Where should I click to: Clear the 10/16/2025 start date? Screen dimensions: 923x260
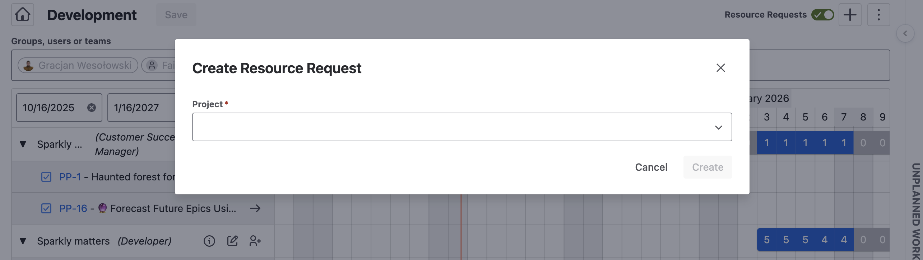pyautogui.click(x=92, y=108)
